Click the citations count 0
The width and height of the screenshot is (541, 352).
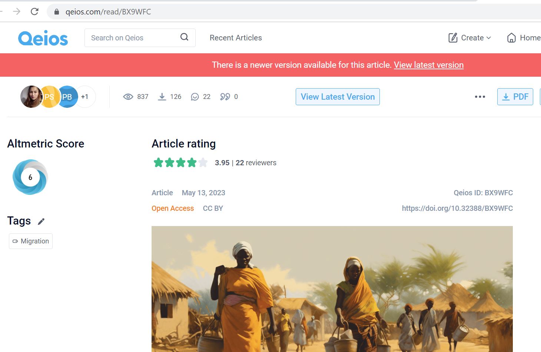(x=236, y=97)
